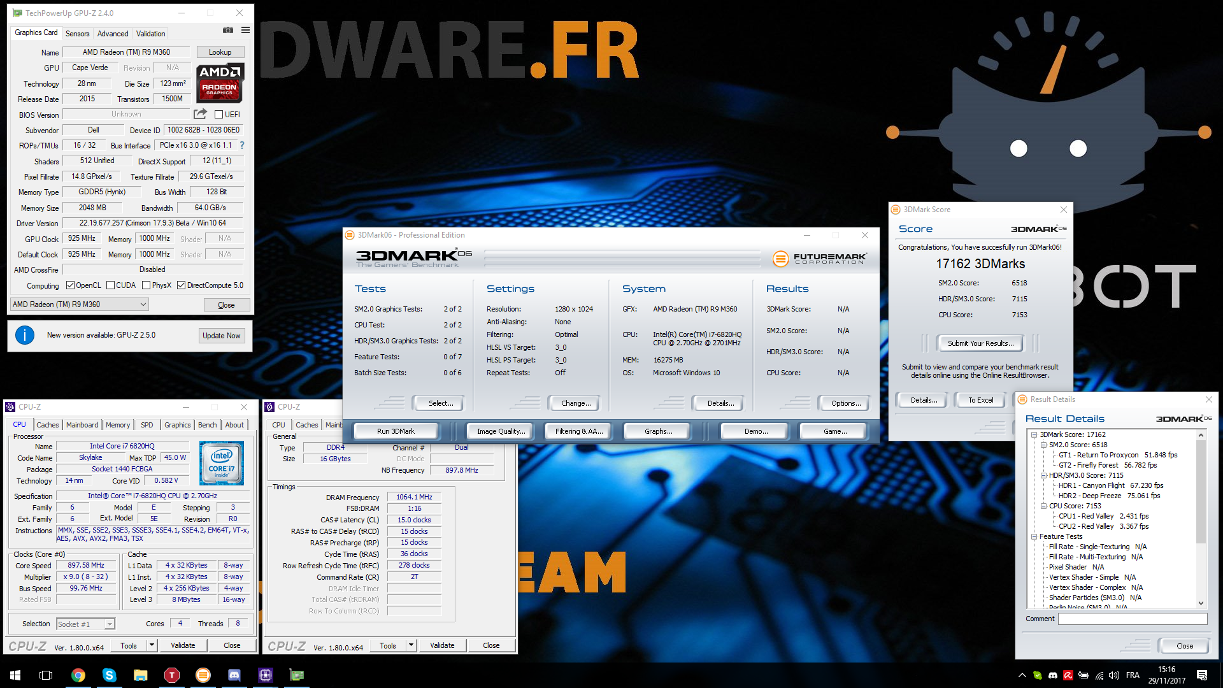This screenshot has width=1223, height=688.
Task: Toggle the CUDA computing checkbox
Action: 111,285
